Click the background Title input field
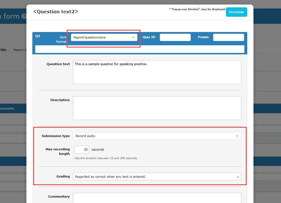 click(x=19, y=50)
